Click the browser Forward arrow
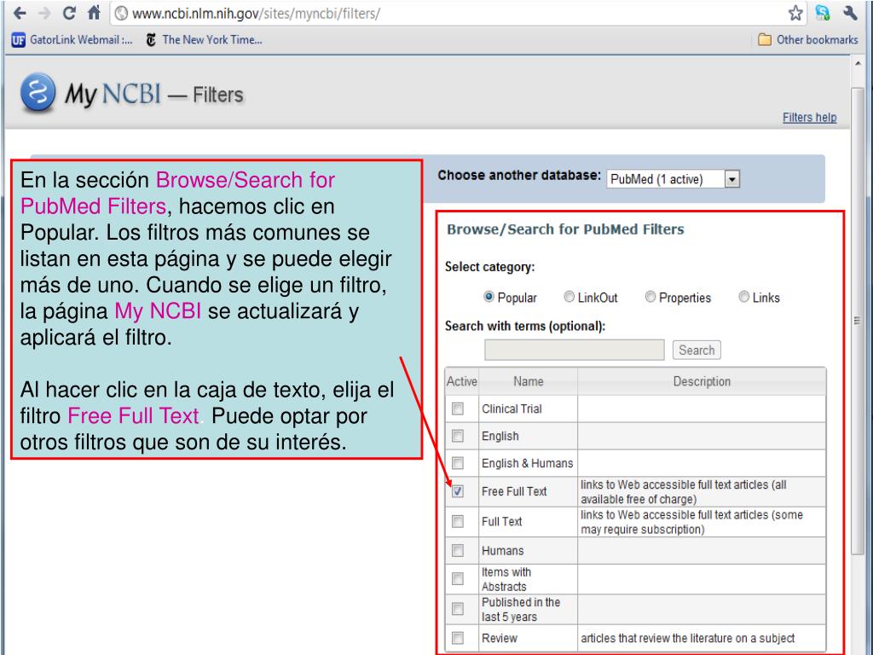The image size is (873, 655). pyautogui.click(x=44, y=13)
